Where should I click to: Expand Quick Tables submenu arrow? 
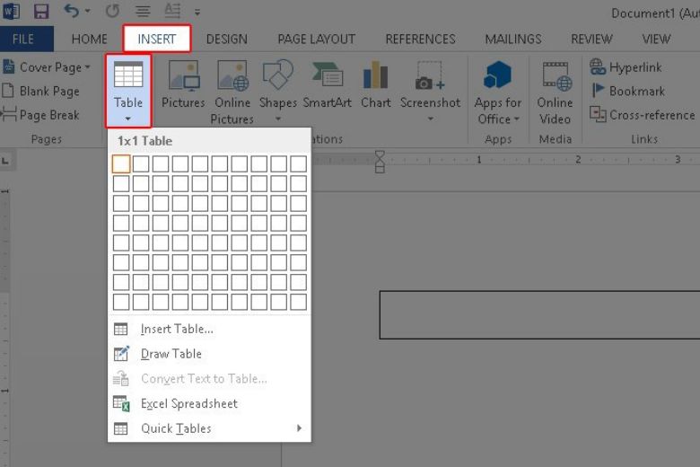pyautogui.click(x=299, y=428)
